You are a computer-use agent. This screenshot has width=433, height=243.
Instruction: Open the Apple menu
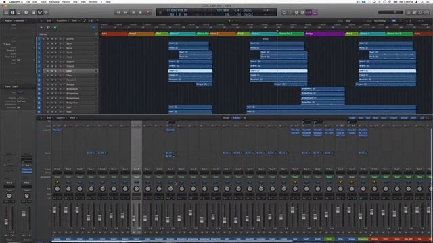coord(4,1)
